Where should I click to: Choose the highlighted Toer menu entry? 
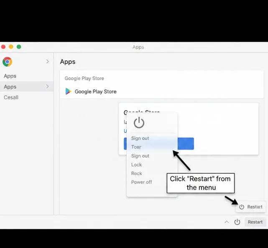pos(136,147)
